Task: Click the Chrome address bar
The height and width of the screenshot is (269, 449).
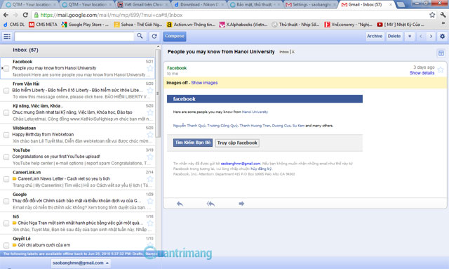Action: pos(231,15)
